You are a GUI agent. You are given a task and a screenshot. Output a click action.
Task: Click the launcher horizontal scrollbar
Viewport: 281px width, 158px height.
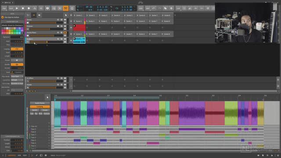(x=175, y=91)
